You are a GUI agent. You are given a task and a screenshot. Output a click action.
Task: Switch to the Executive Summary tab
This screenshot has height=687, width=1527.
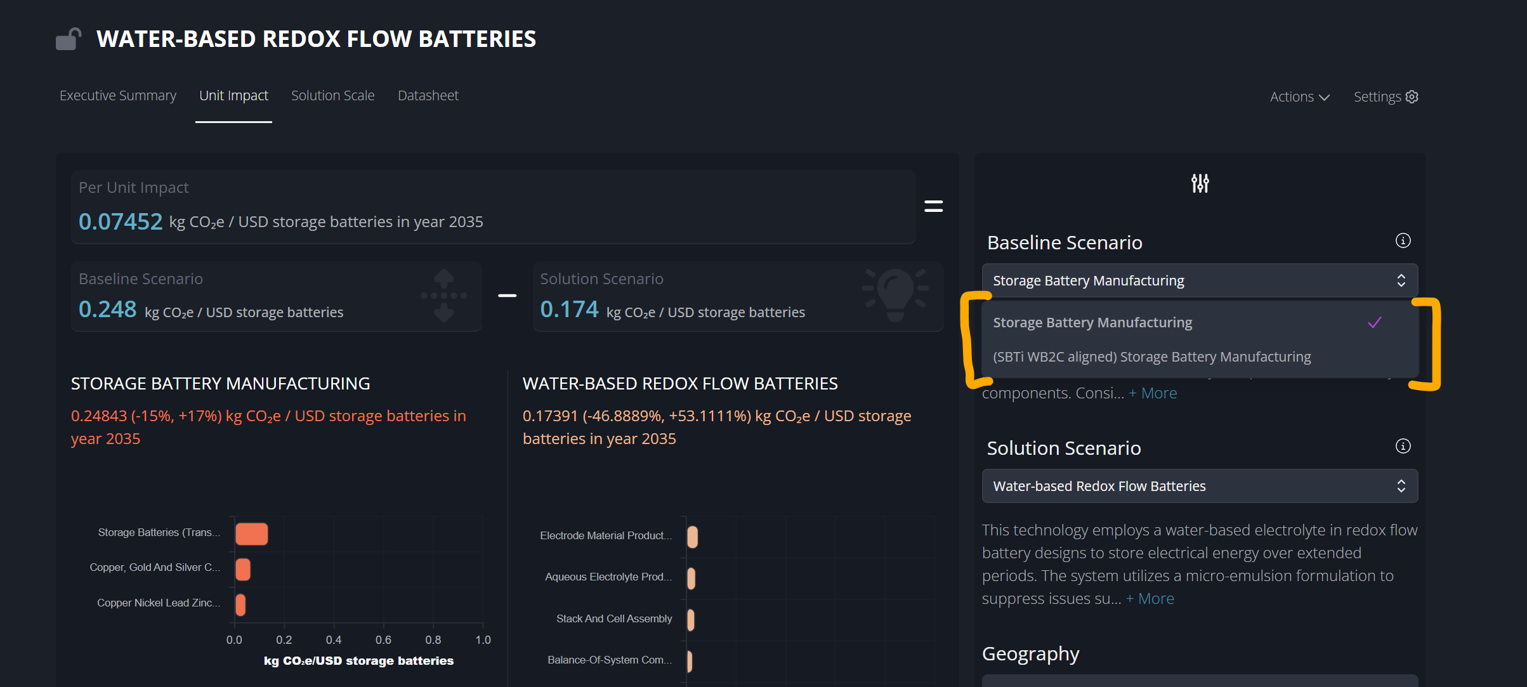tap(118, 96)
